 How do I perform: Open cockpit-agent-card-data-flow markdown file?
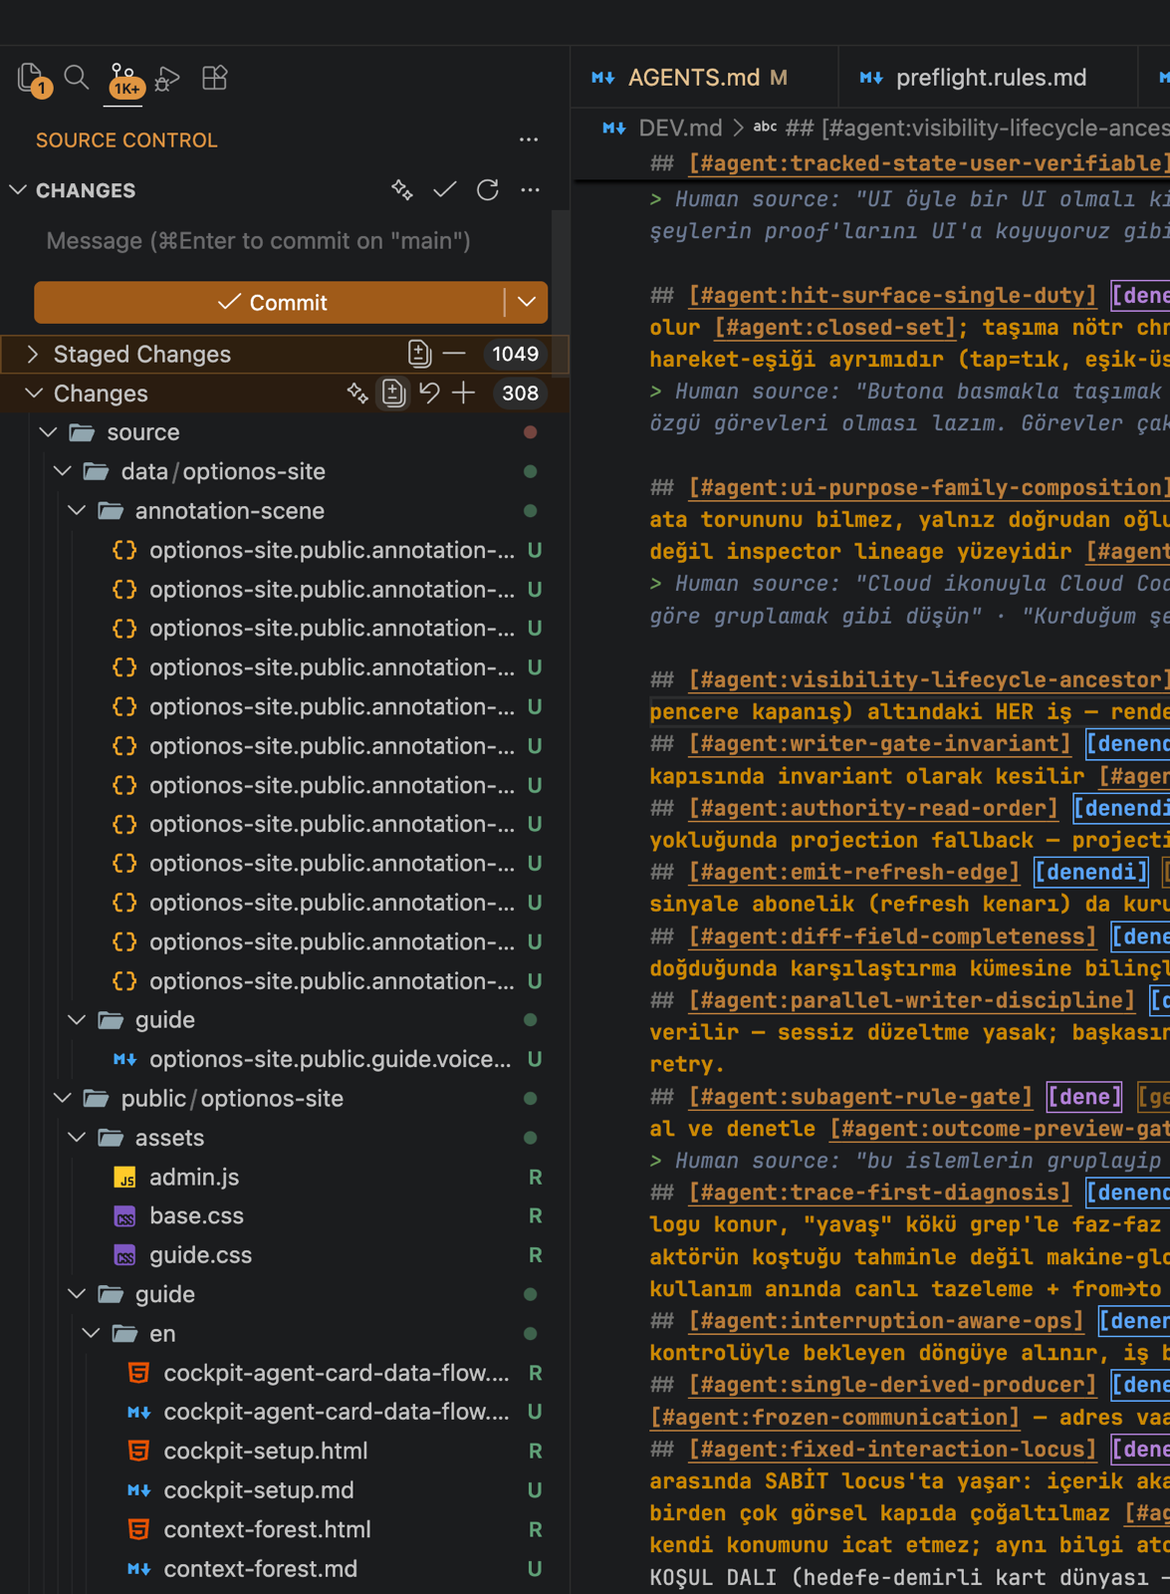pos(336,1412)
